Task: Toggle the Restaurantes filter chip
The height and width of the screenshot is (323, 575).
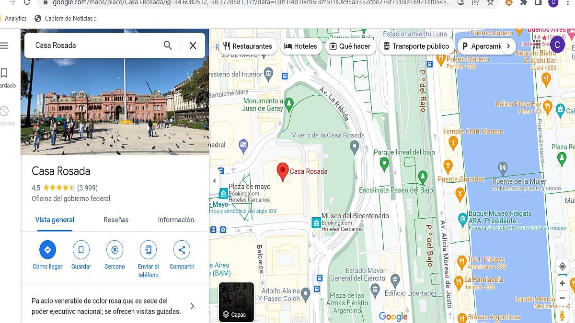Action: (248, 46)
